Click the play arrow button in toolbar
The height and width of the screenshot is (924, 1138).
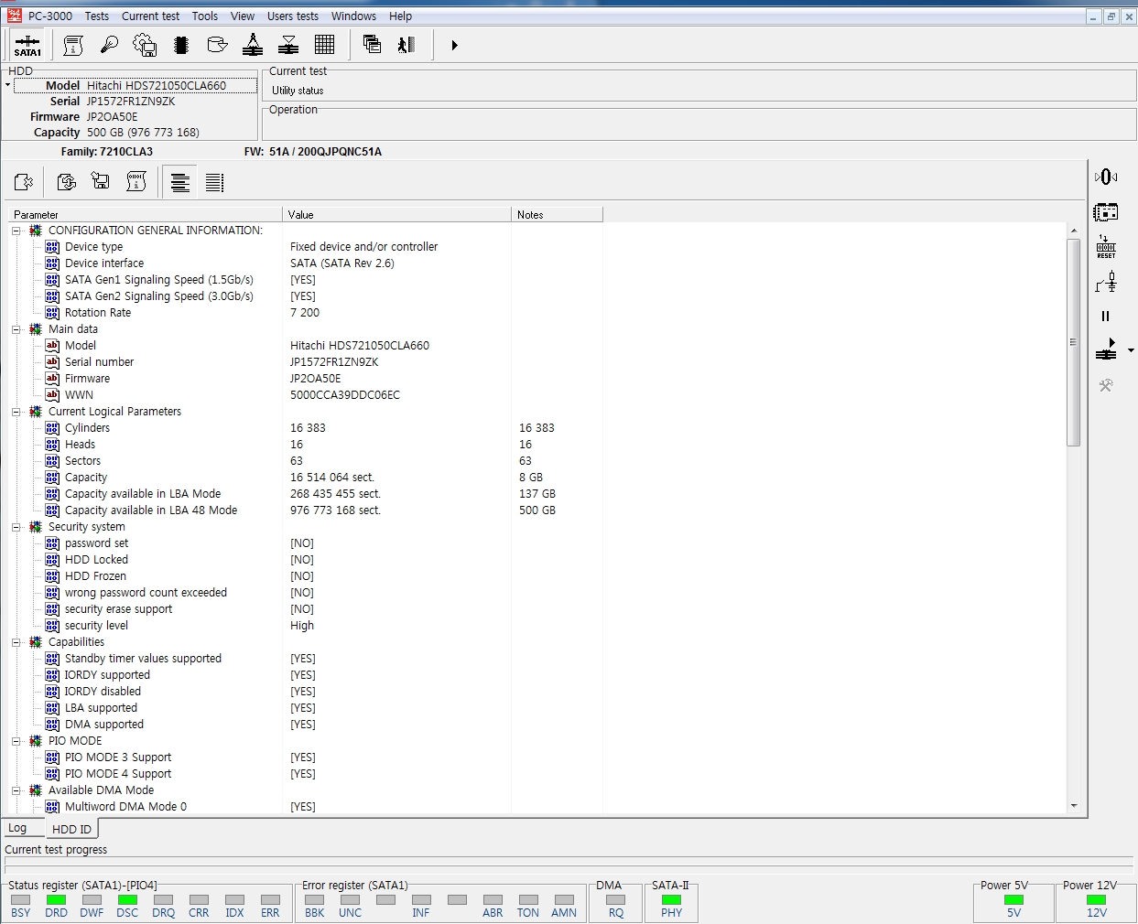point(454,45)
